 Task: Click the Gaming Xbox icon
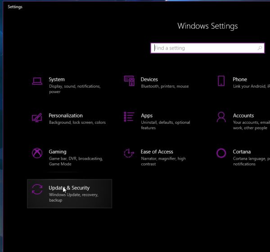(37, 153)
